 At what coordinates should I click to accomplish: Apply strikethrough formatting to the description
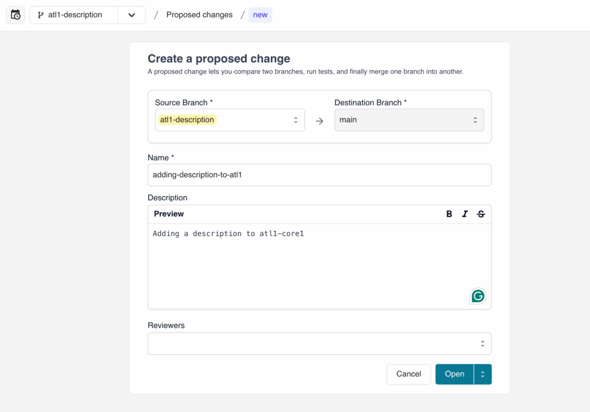[x=481, y=213]
